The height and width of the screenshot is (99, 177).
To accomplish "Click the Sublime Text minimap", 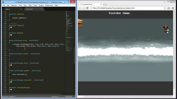I will tap(69, 31).
